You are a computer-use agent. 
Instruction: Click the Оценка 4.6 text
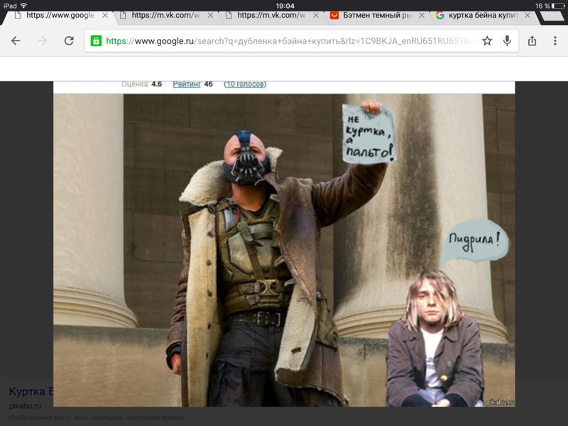point(141,84)
